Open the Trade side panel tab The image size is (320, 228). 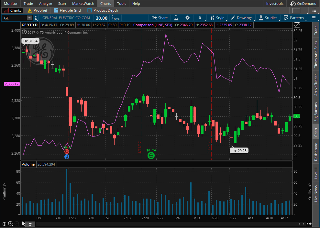pos(316,30)
